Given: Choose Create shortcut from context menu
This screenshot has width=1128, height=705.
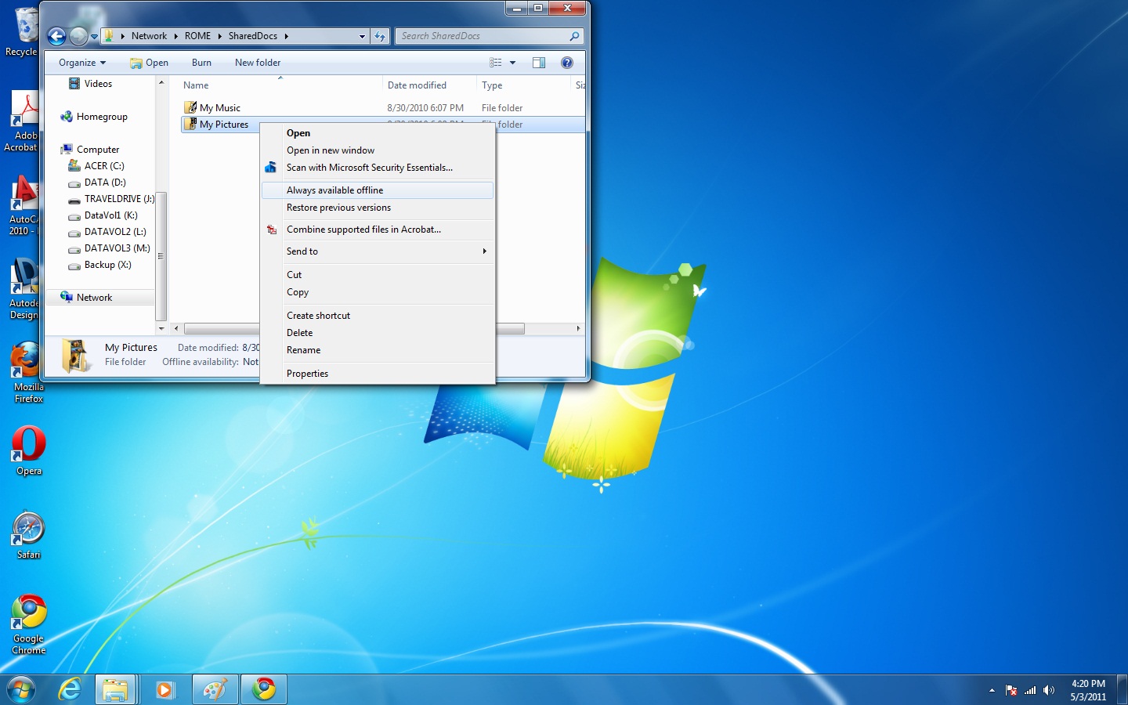Looking at the screenshot, I should click(x=378, y=316).
